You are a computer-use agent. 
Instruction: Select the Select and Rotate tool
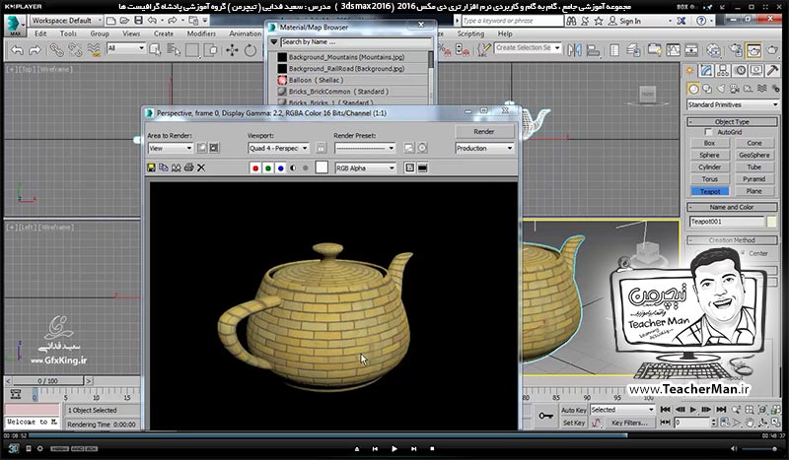point(251,50)
